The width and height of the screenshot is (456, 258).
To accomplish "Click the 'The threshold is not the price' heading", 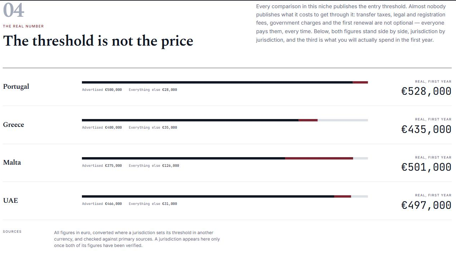I will [98, 41].
